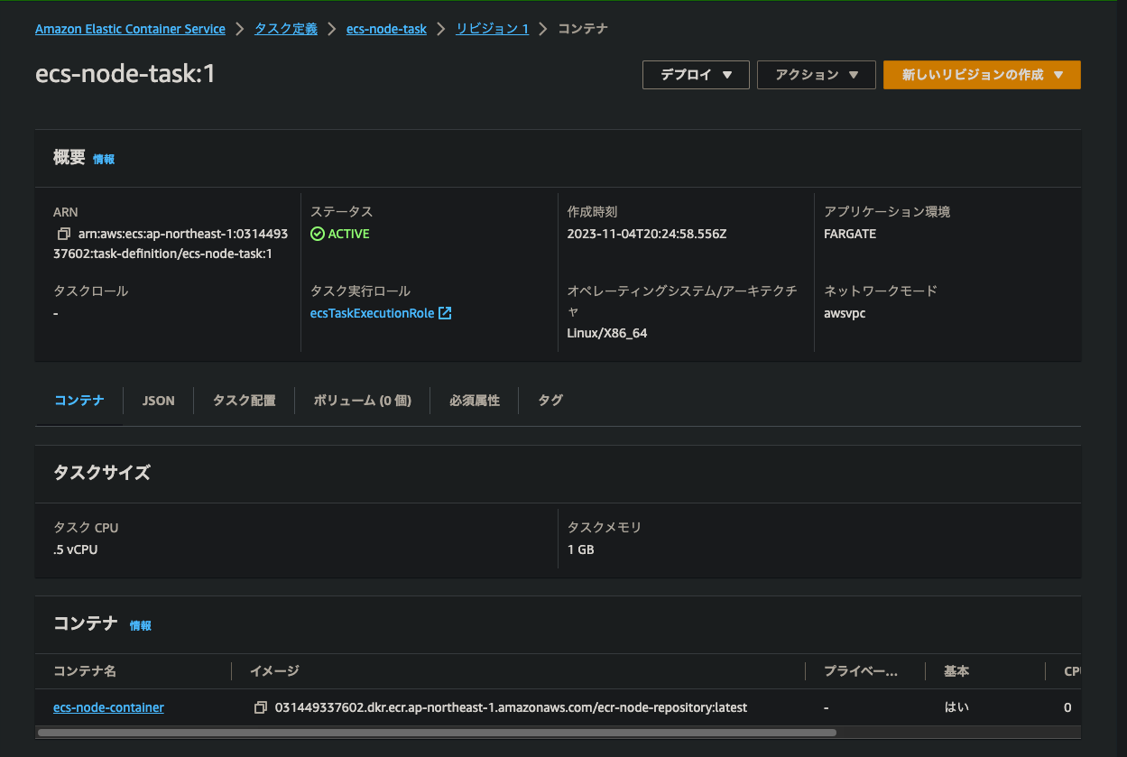Open the ecs-node-task breadcrumb link
This screenshot has height=757, width=1127.
coord(386,29)
